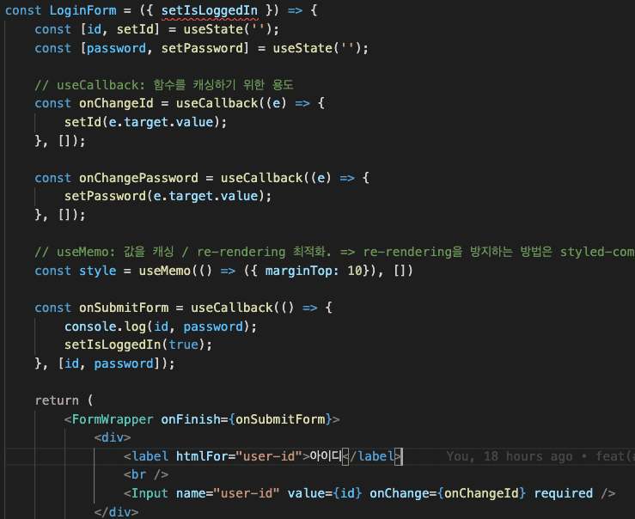The width and height of the screenshot is (635, 519).
Task: Click the setIsLoggedIn(true) call
Action: (138, 345)
